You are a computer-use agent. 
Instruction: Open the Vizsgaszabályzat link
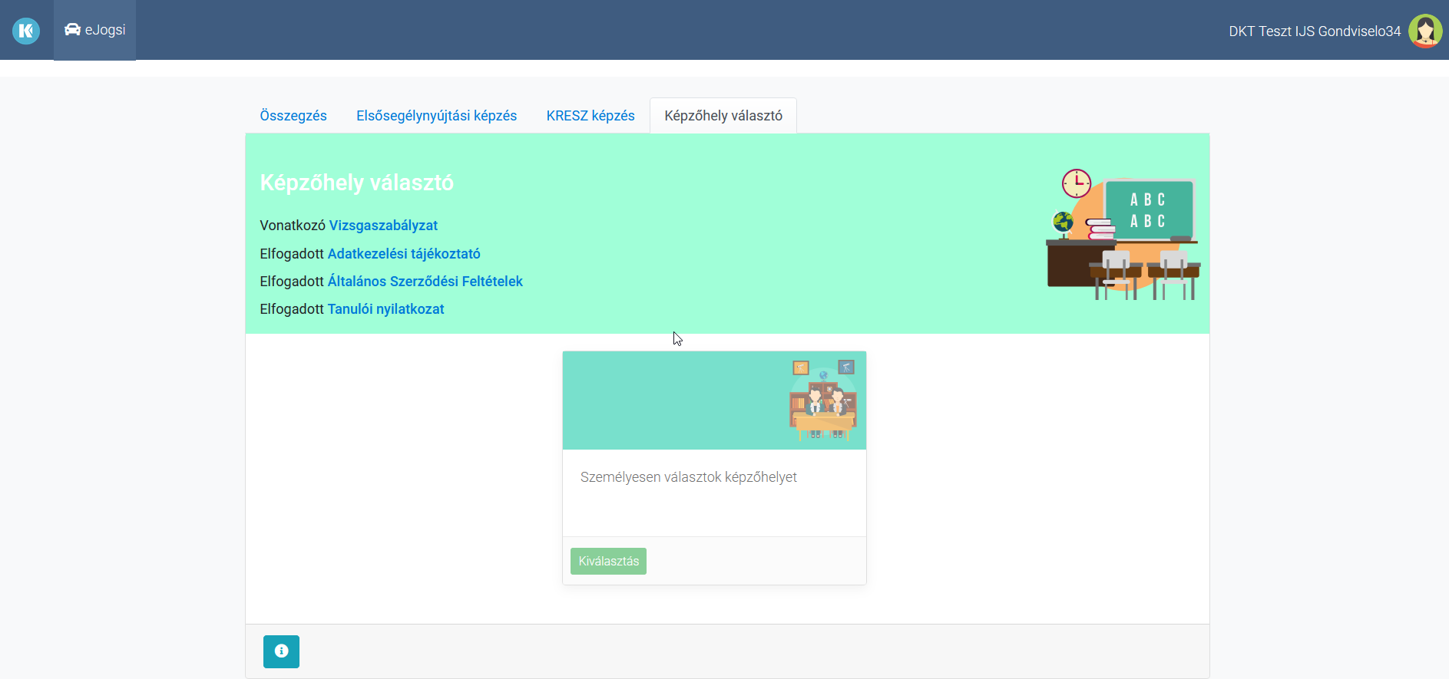click(x=383, y=226)
